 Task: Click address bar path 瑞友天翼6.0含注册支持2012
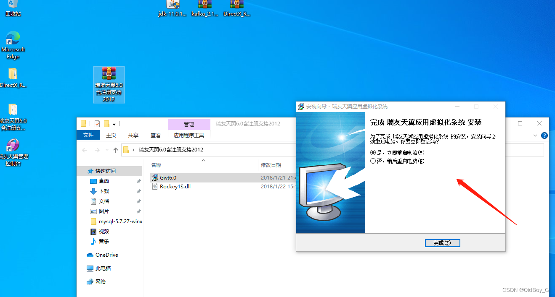click(x=171, y=149)
